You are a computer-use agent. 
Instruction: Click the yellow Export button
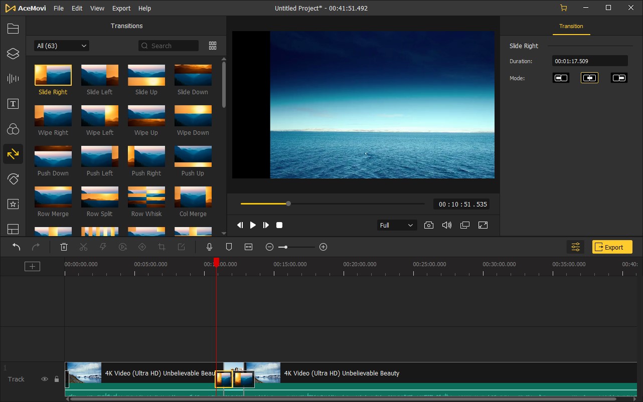pyautogui.click(x=612, y=247)
